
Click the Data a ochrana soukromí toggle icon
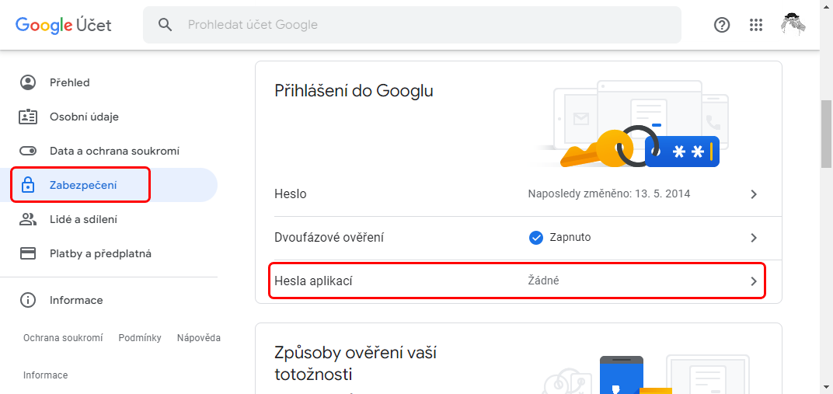pyautogui.click(x=28, y=151)
